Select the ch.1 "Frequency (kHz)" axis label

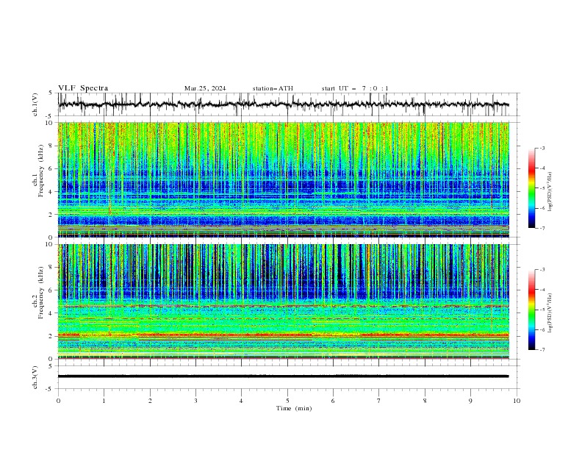tap(40, 171)
